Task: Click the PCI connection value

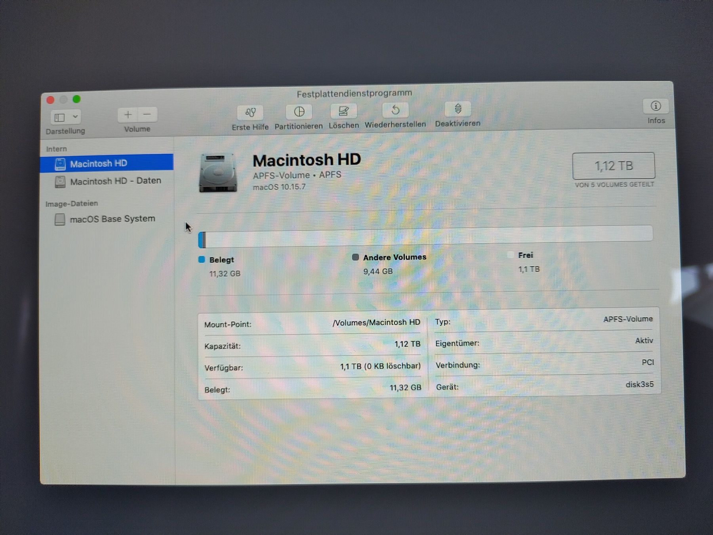Action: [648, 363]
